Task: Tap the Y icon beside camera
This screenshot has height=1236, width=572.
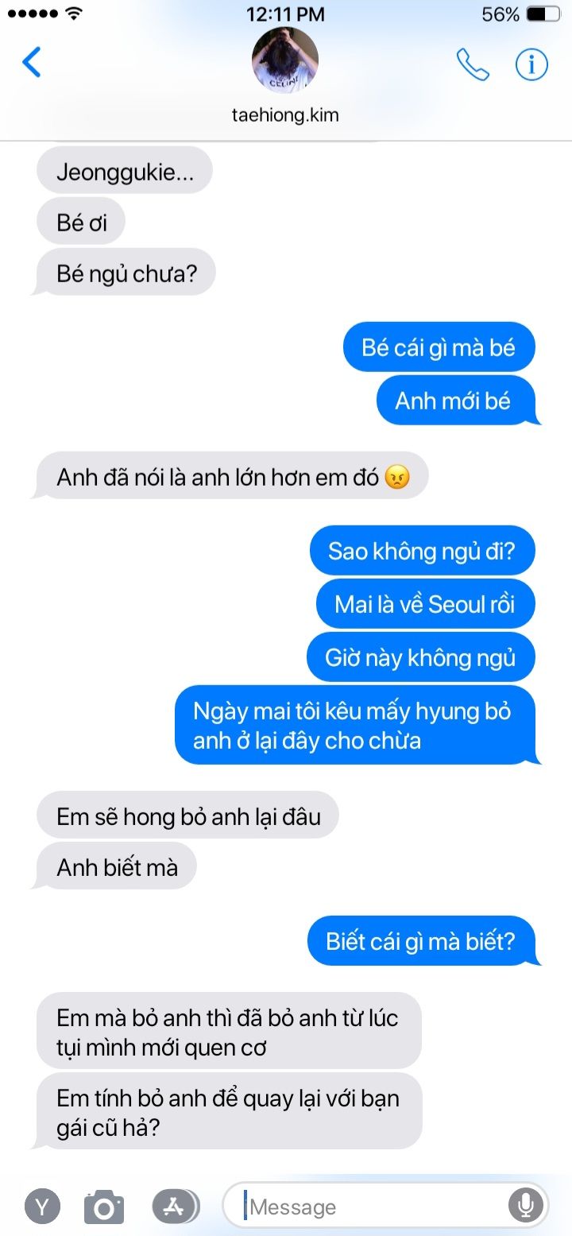Action: point(42,1207)
